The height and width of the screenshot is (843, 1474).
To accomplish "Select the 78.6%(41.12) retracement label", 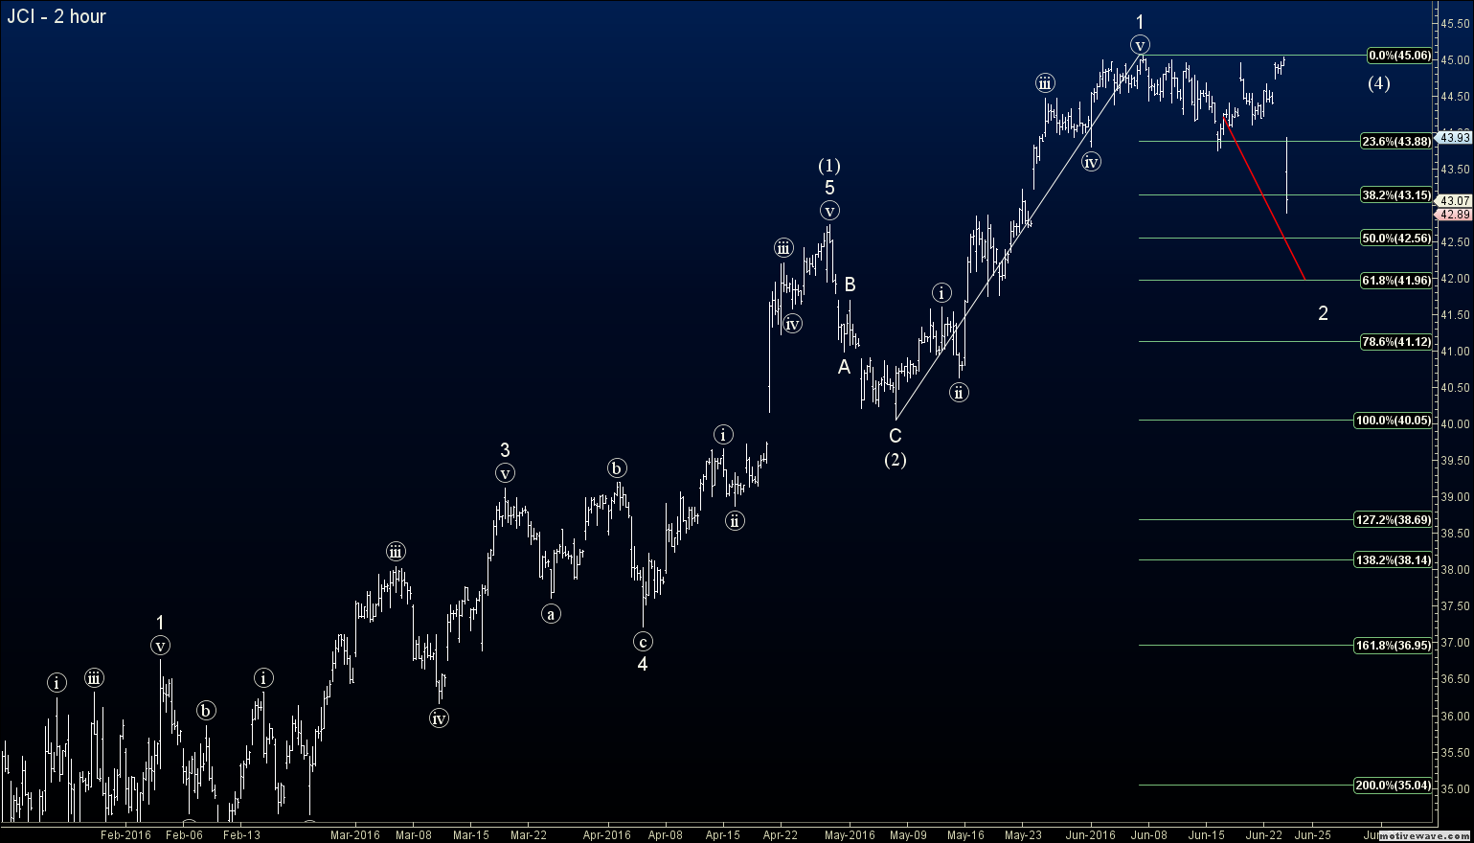I will 1396,342.
